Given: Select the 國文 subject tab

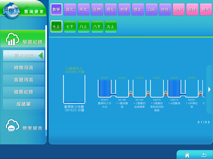Looking at the screenshot, I should point(70,10).
